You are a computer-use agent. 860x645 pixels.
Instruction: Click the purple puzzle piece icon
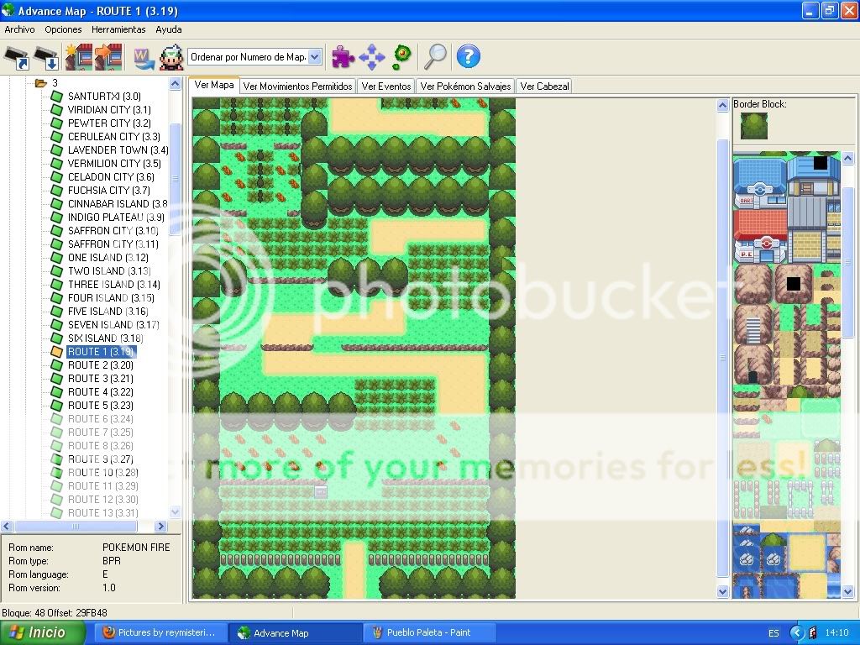tap(343, 57)
